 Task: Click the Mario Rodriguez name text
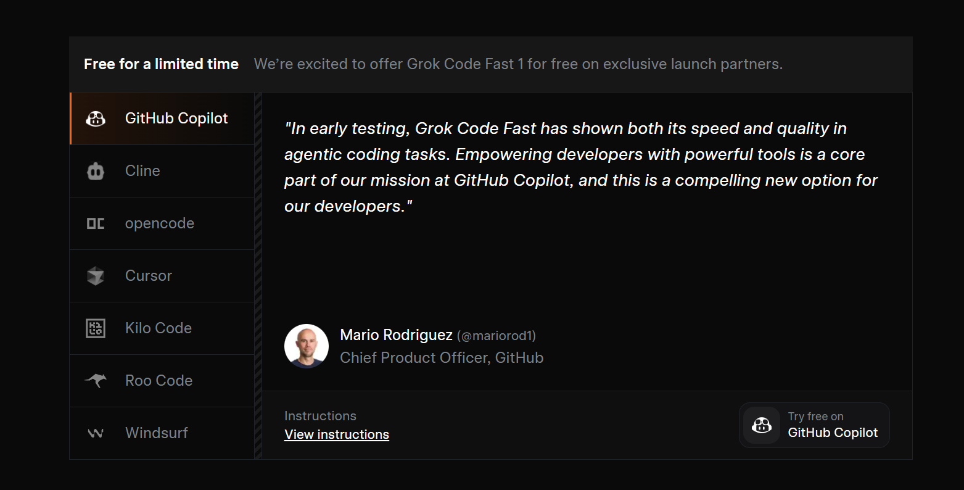click(396, 335)
